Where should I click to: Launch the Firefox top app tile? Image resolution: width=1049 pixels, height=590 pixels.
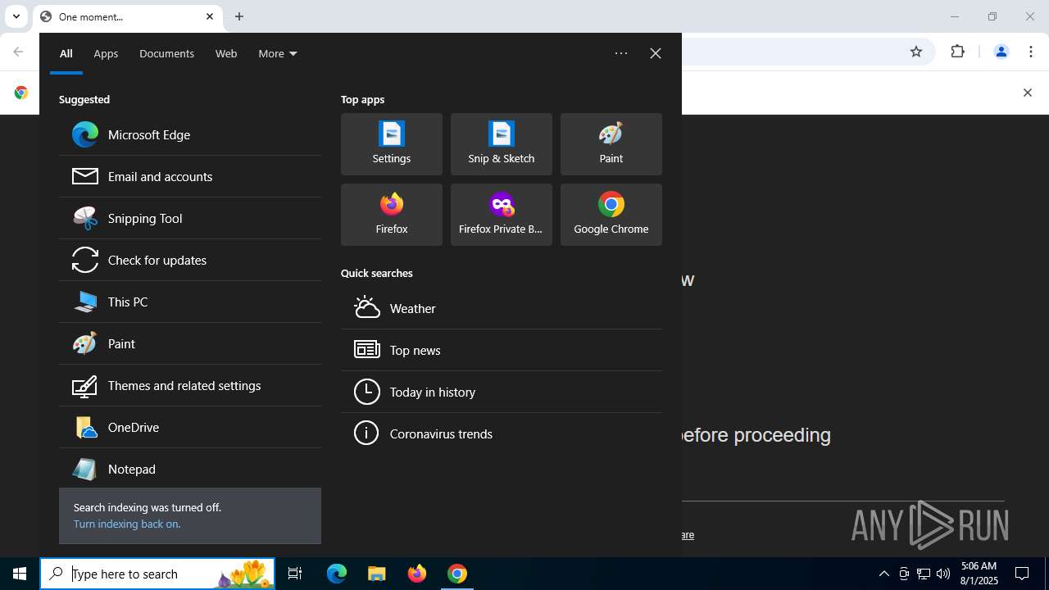392,215
